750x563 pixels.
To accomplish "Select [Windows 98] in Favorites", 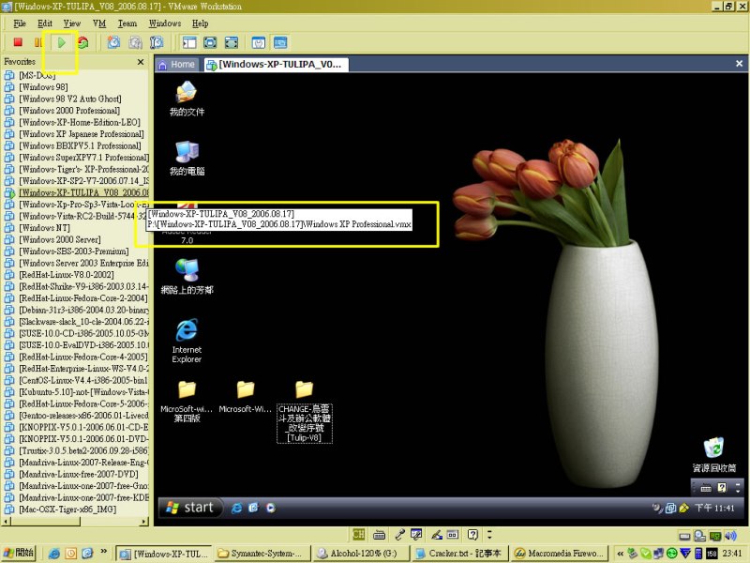I will pyautogui.click(x=43, y=87).
